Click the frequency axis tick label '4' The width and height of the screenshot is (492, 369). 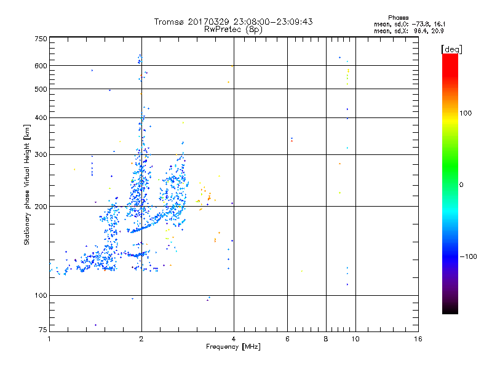click(234, 339)
